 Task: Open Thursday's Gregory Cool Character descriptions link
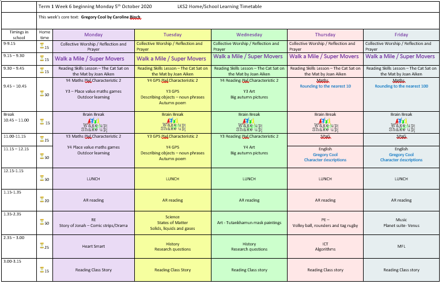pyautogui.click(x=325, y=157)
